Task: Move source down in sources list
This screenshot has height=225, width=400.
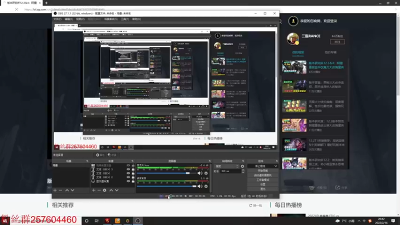Action: 116,190
